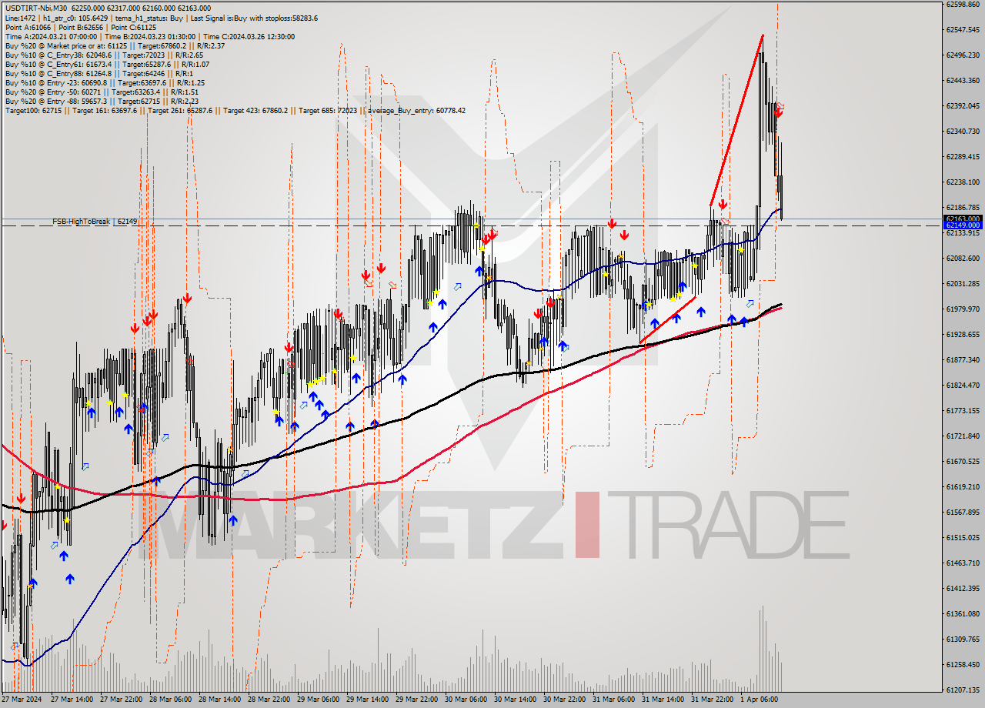This screenshot has width=985, height=708.
Task: Select the '28 Mar 06:00' time label
Action: click(x=171, y=700)
